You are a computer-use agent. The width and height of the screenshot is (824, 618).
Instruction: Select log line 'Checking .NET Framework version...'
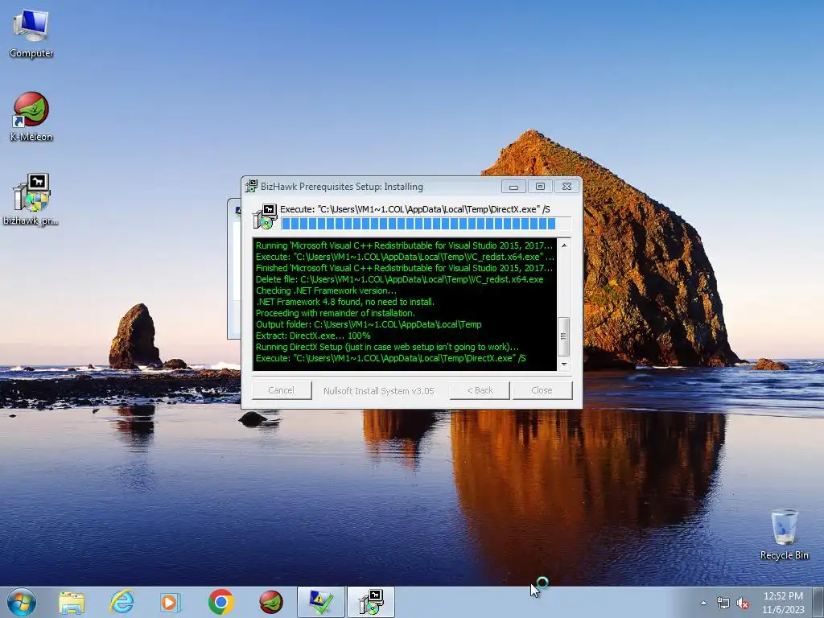(x=326, y=290)
